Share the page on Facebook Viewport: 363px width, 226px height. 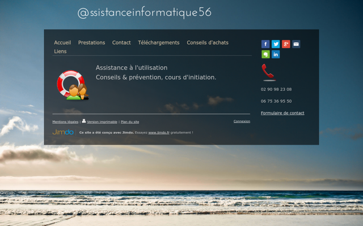265,44
